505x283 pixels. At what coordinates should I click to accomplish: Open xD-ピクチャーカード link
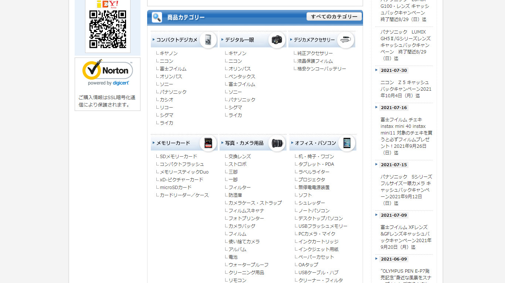pyautogui.click(x=182, y=180)
